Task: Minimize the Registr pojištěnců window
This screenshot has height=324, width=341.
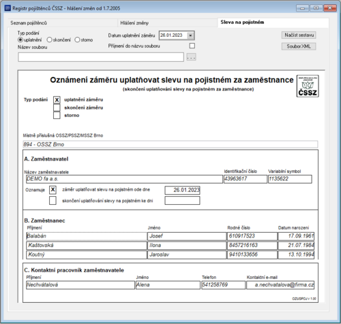Action: pyautogui.click(x=303, y=8)
